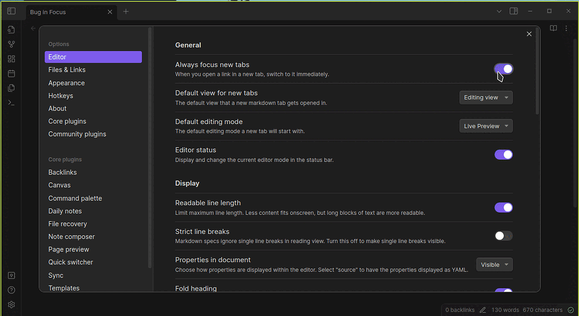The image size is (579, 316).
Task: Add a new tab with plus button
Action: (x=126, y=11)
